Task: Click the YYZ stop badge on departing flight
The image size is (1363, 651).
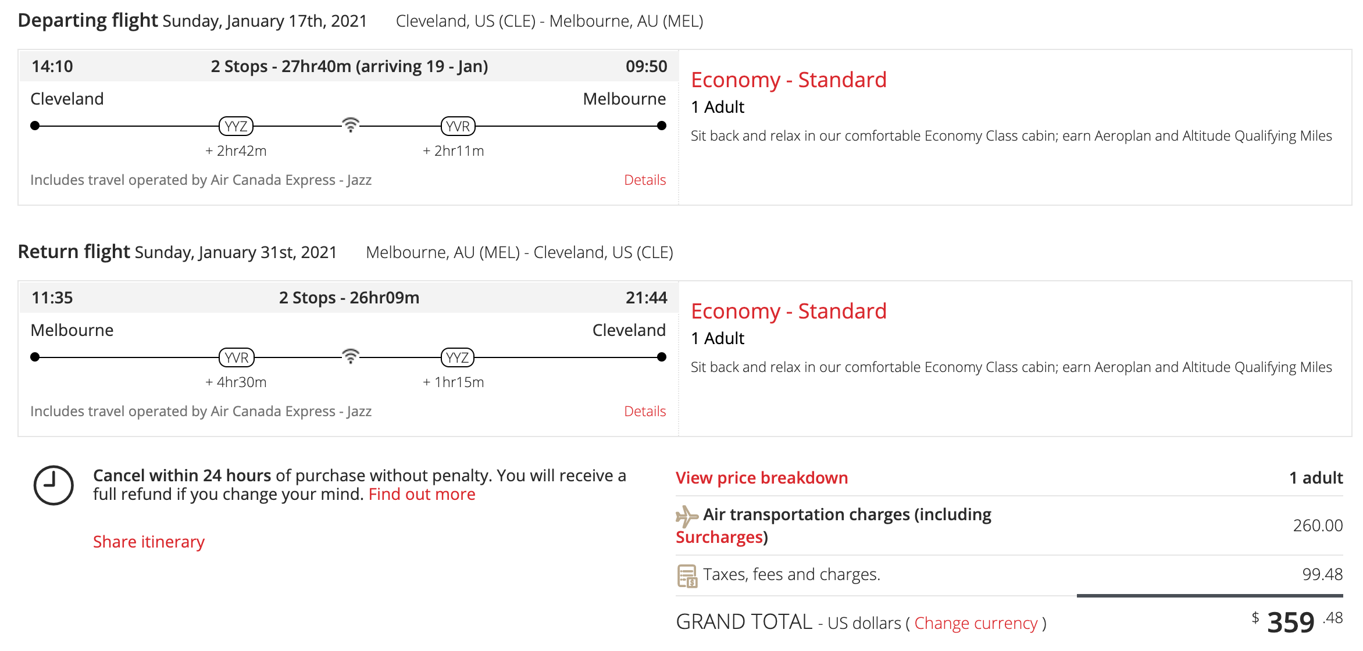Action: tap(236, 126)
